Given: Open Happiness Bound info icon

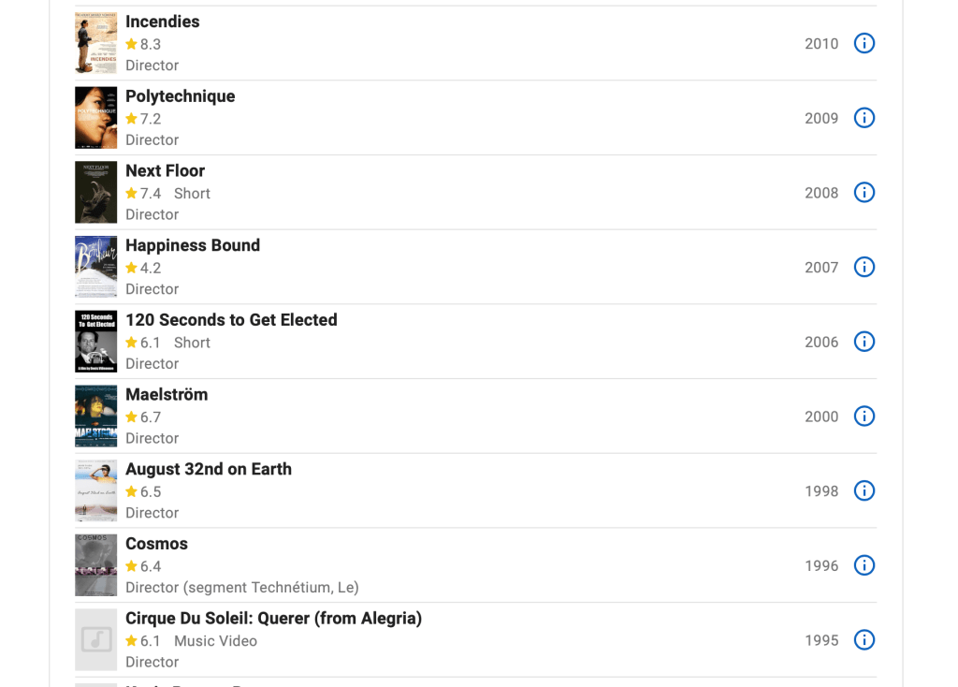Looking at the screenshot, I should point(864,268).
